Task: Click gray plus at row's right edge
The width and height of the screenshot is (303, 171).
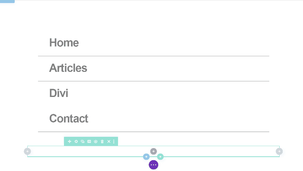Action: click(x=279, y=151)
